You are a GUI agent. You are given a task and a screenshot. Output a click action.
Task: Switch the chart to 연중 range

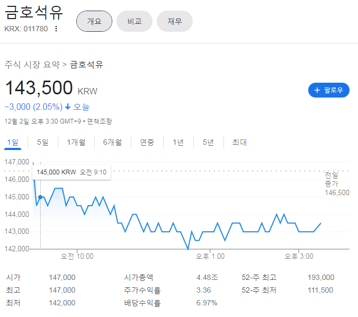pyautogui.click(x=147, y=143)
